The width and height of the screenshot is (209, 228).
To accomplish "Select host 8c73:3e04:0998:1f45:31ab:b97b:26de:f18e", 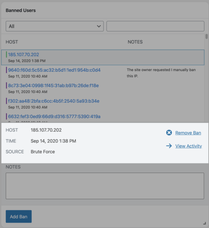I will (53, 85).
